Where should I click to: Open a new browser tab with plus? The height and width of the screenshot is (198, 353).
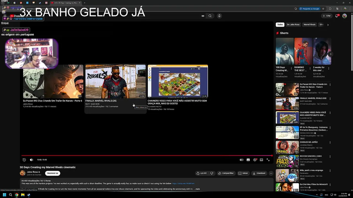tap(85, 3)
